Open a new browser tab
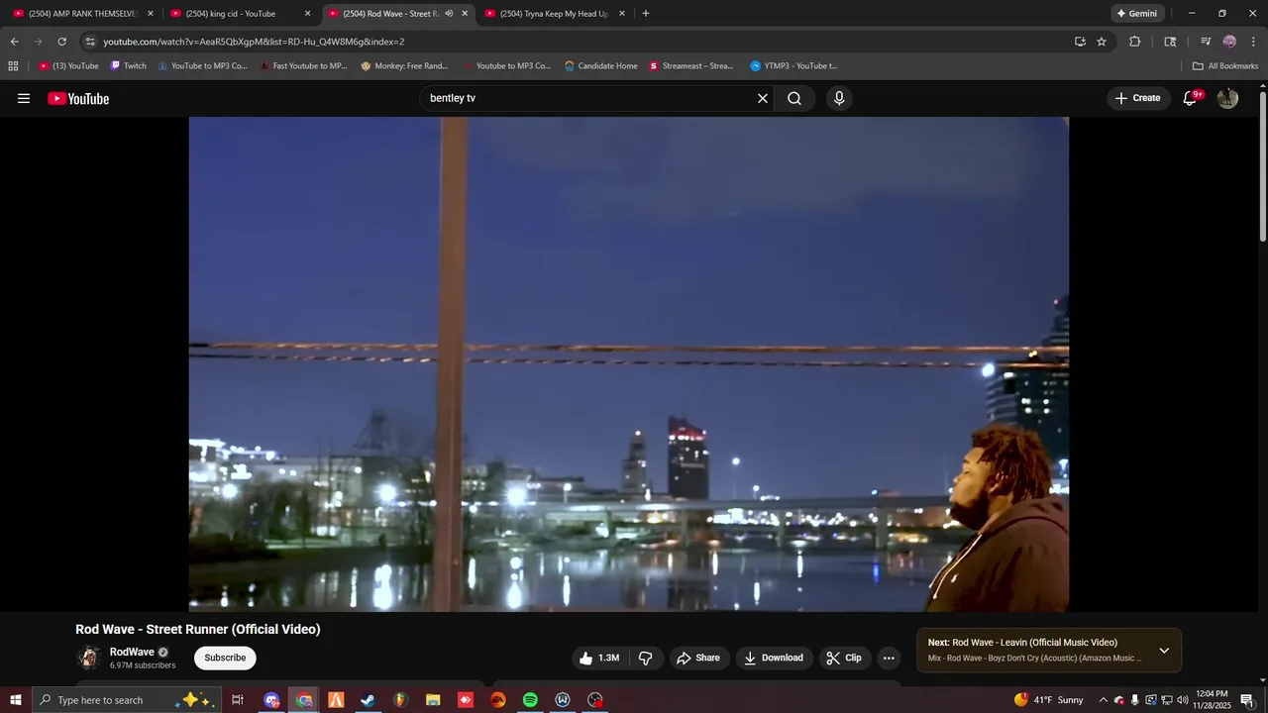 tap(646, 14)
